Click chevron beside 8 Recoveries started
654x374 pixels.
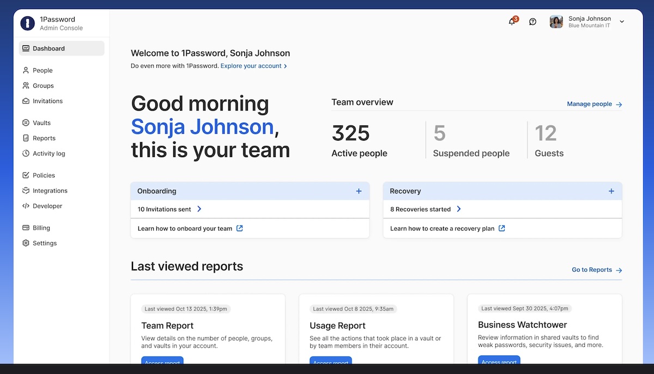[459, 209]
